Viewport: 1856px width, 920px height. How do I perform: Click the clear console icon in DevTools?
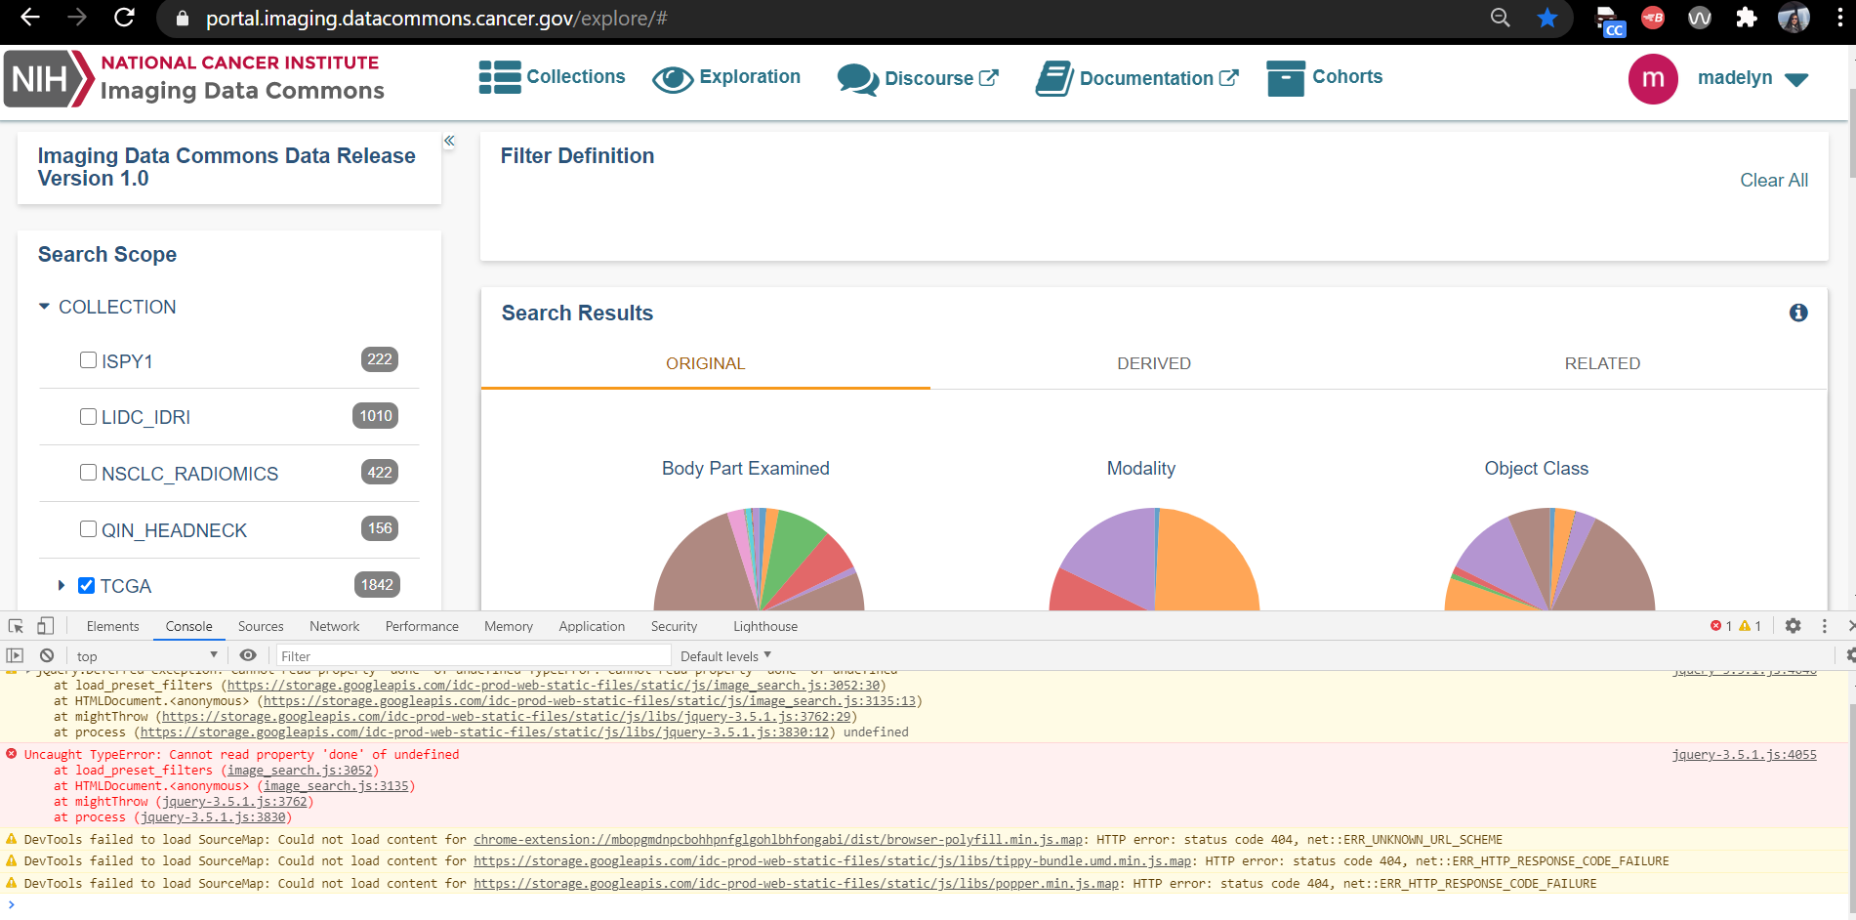pyautogui.click(x=47, y=654)
